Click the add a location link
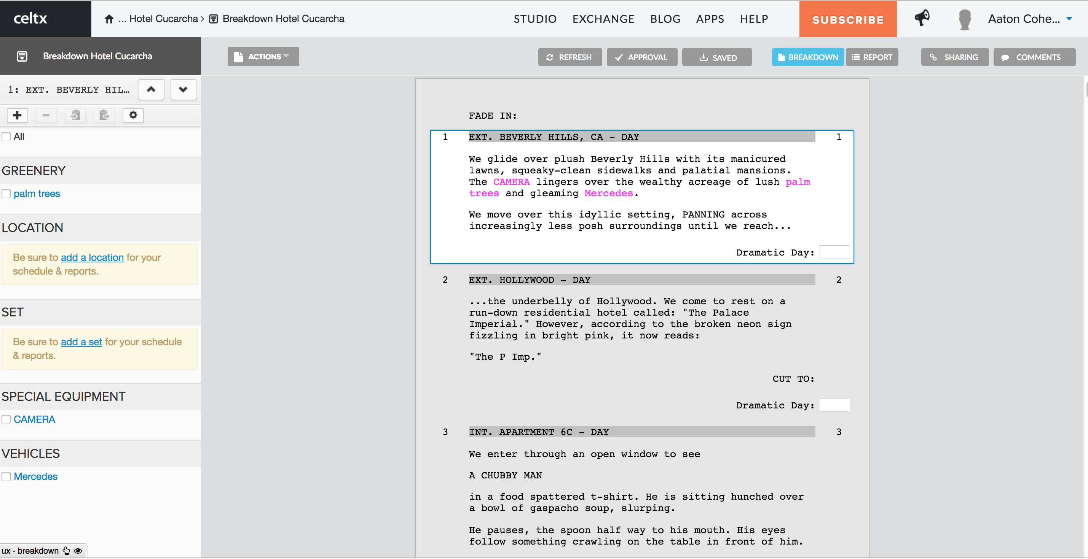Screen dimensions: 1088x559 pos(92,257)
